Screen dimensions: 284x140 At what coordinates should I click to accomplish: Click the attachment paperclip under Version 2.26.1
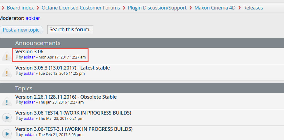tap(17, 102)
